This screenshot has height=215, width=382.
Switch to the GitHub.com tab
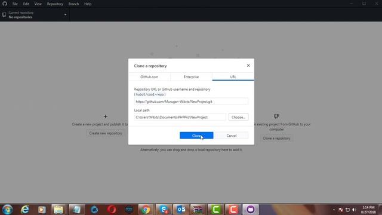[x=149, y=77]
